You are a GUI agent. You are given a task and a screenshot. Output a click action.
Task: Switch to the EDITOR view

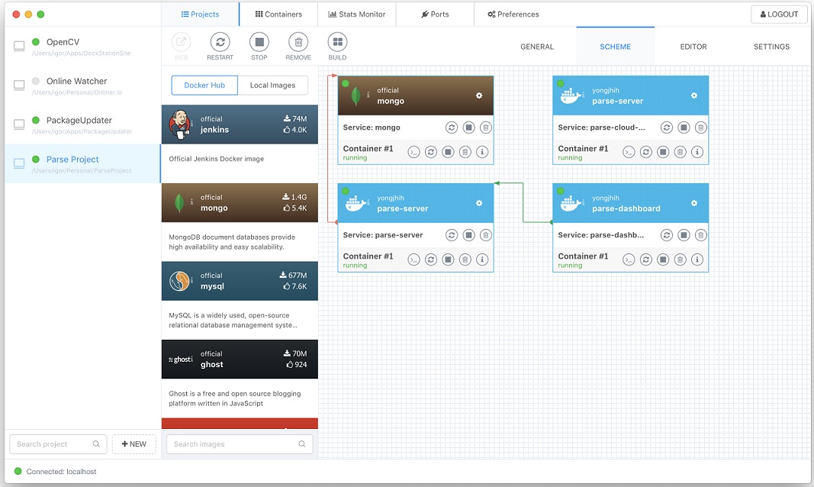point(693,47)
